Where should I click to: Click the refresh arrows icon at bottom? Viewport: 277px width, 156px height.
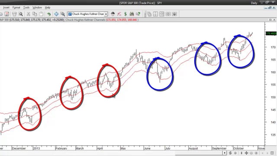click(x=230, y=153)
